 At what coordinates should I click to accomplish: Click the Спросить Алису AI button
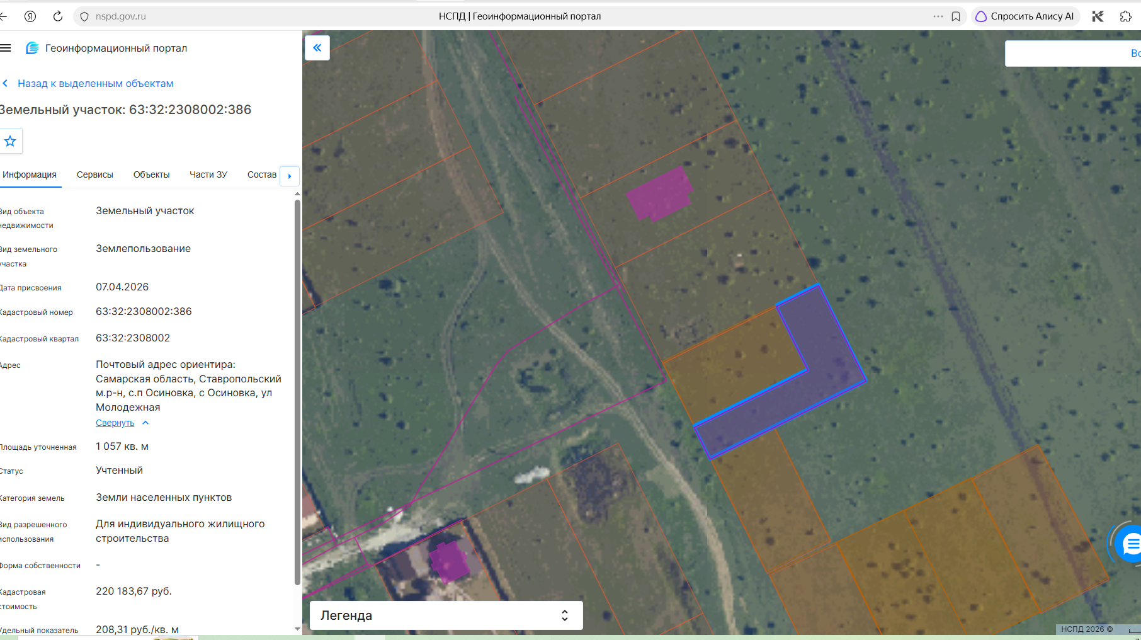tap(1025, 16)
